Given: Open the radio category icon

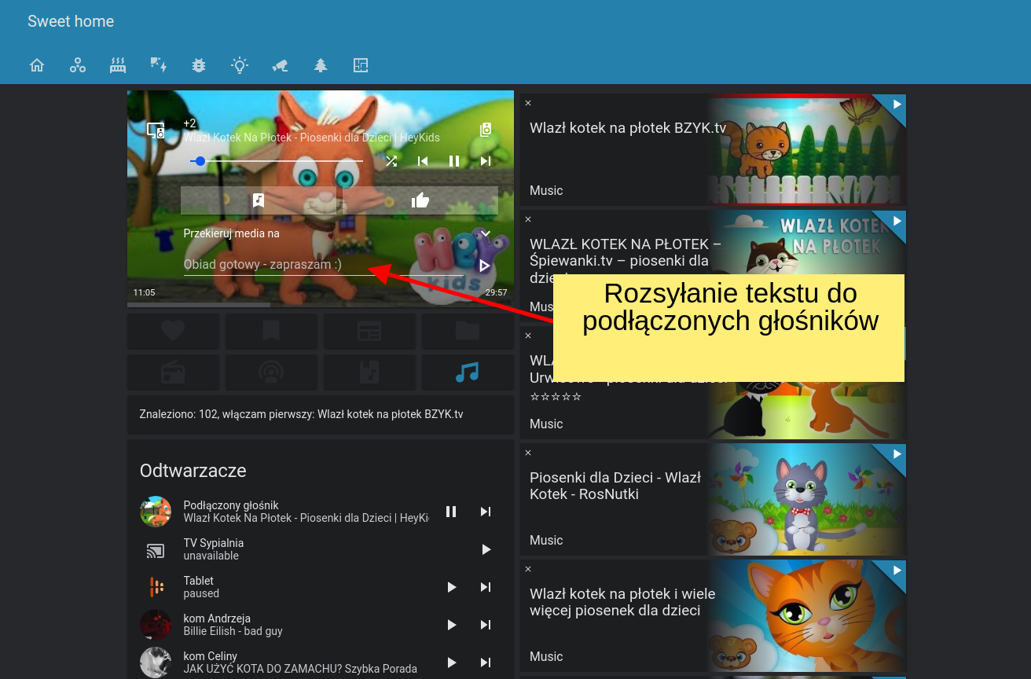Looking at the screenshot, I should click(173, 373).
